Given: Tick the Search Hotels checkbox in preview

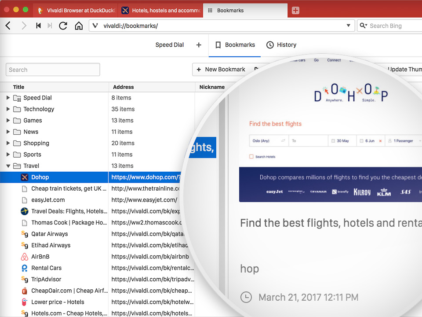Looking at the screenshot, I should tap(251, 156).
